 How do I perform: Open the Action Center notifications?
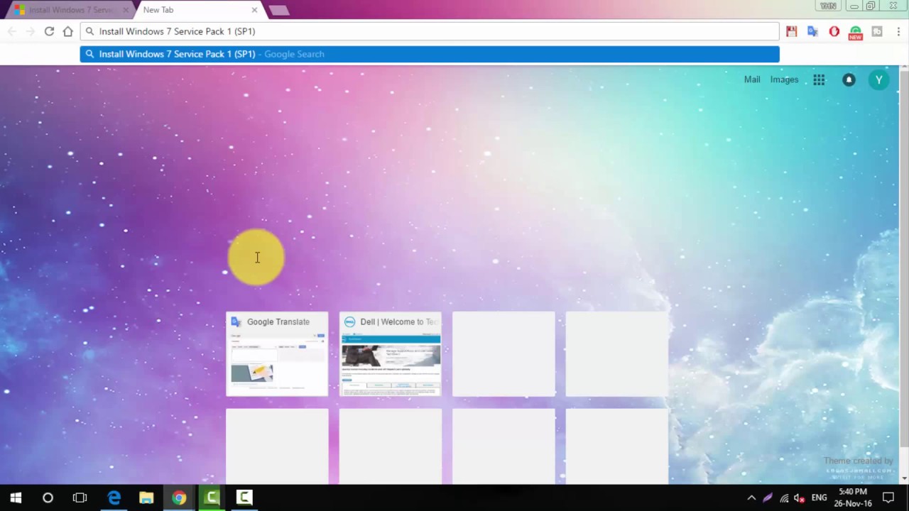888,498
